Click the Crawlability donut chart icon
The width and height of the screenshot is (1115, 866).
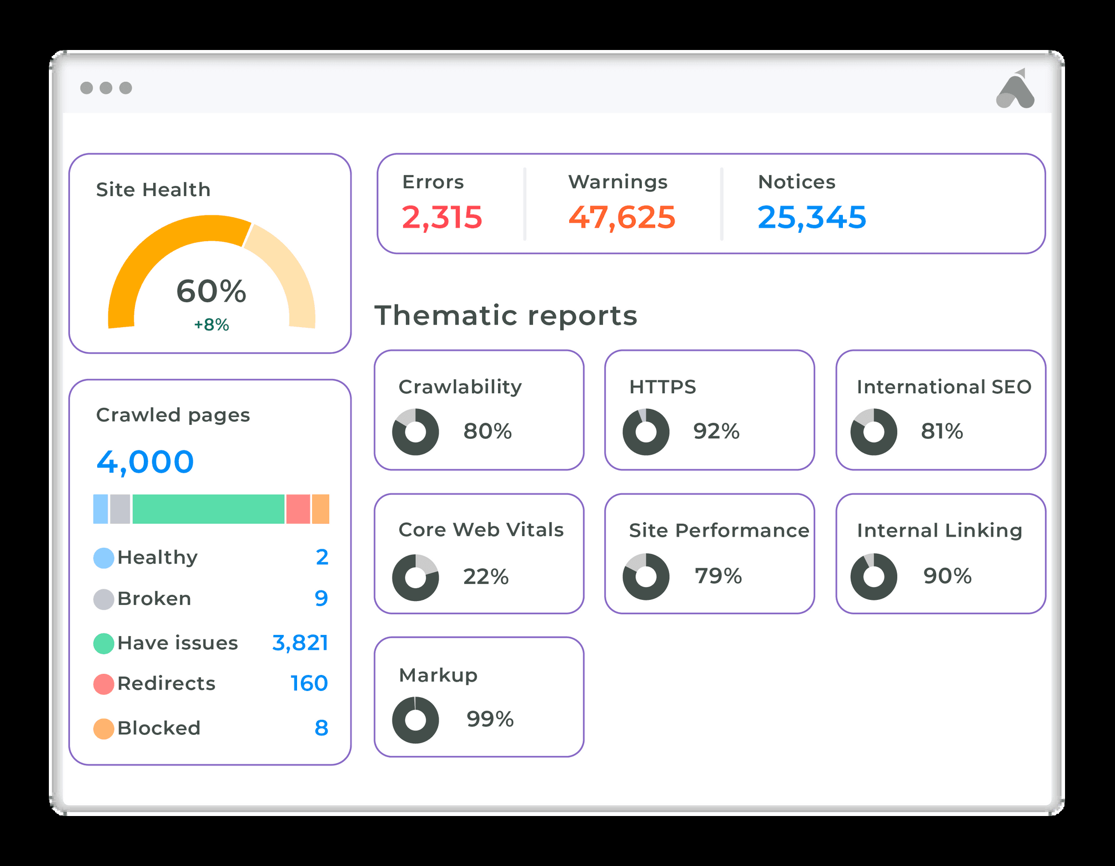(x=415, y=432)
